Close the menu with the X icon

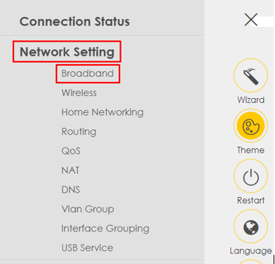click(x=251, y=20)
